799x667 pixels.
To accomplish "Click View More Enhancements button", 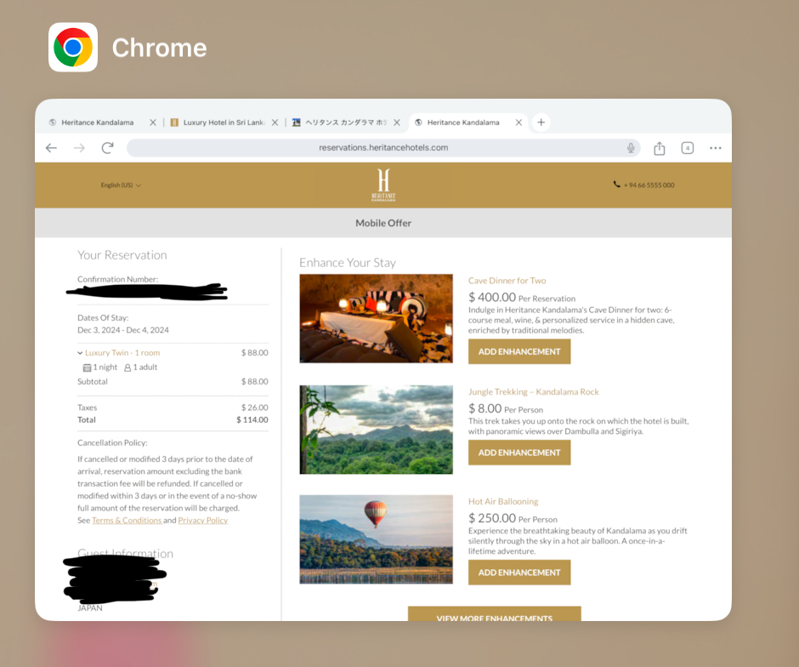I will point(495,614).
